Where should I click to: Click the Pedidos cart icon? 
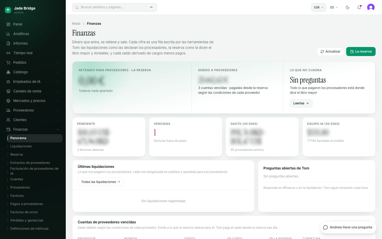[8, 62]
